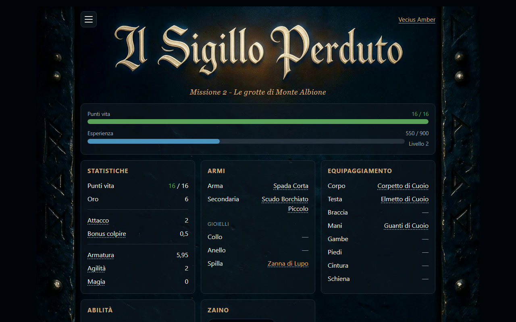Click the Cintura equipment row label
Screen dimensions: 516x322
click(x=338, y=266)
